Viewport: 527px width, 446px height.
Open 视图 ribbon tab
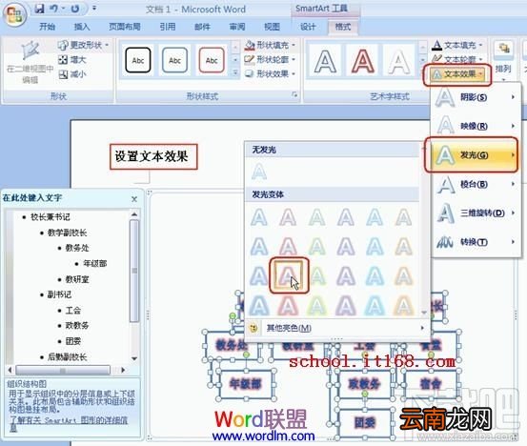[x=272, y=27]
